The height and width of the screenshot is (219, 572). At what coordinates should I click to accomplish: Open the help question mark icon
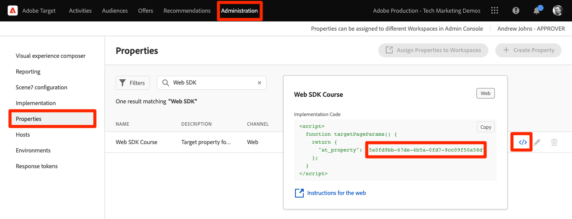516,11
